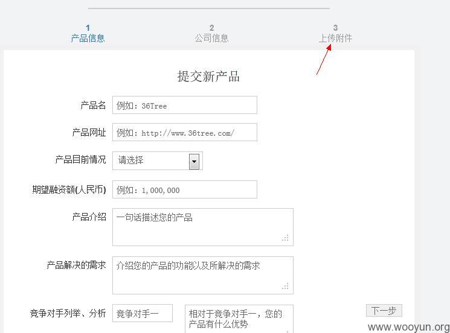450x333 pixels.
Task: Click the 期望融资额(人民币) label
Action: pos(69,189)
